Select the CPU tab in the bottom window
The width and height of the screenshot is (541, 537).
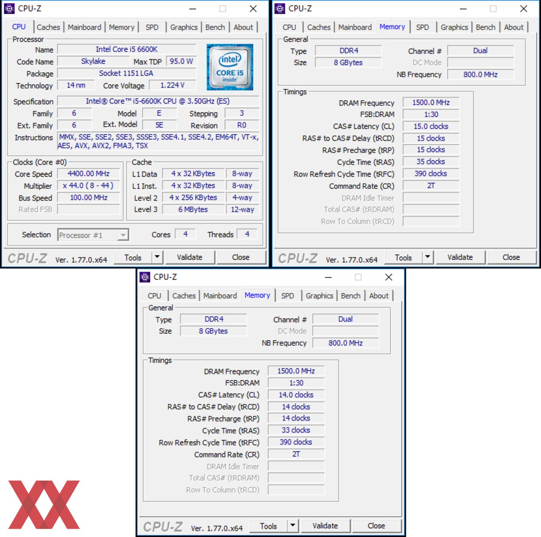pyautogui.click(x=154, y=296)
